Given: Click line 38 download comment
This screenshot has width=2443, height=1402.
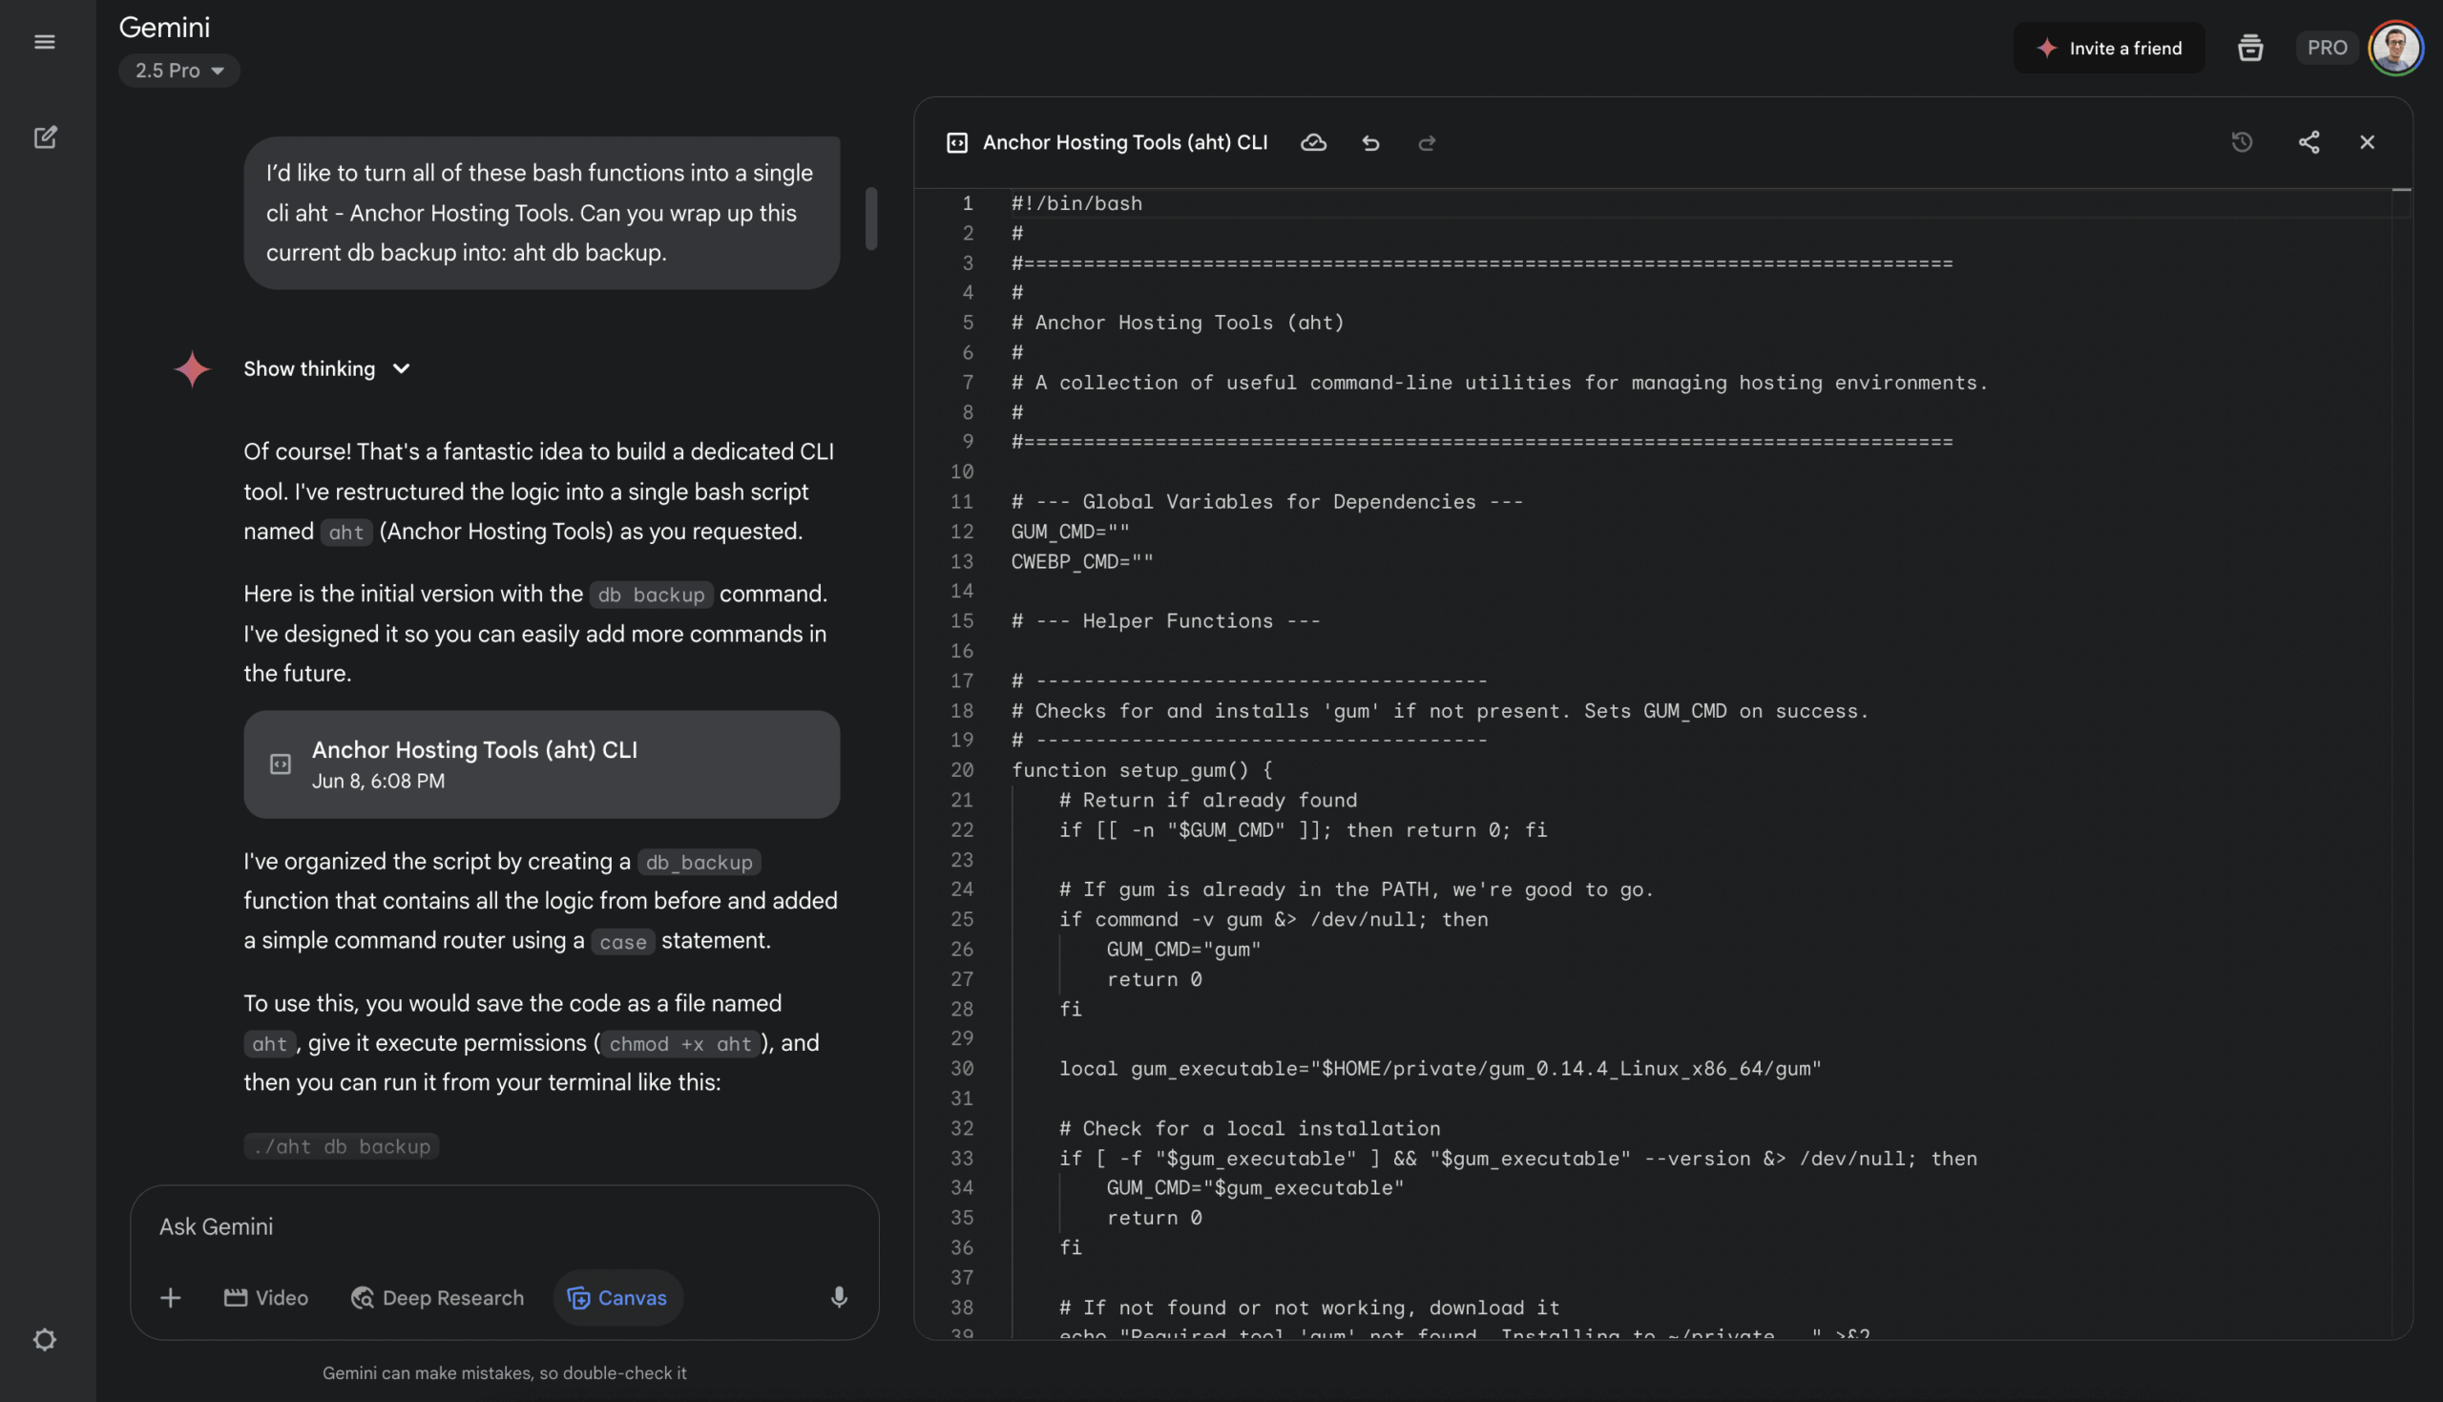Looking at the screenshot, I should pos(1309,1308).
